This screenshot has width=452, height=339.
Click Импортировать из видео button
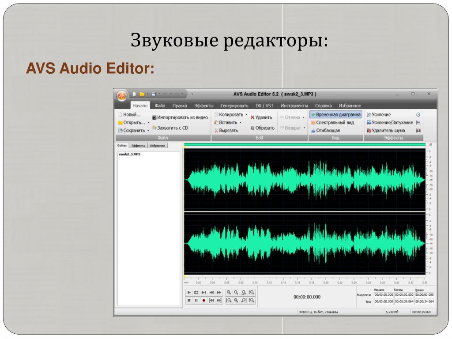(180, 117)
